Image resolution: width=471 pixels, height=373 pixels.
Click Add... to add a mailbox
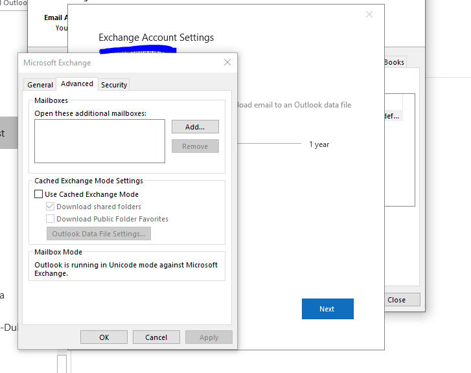click(195, 127)
